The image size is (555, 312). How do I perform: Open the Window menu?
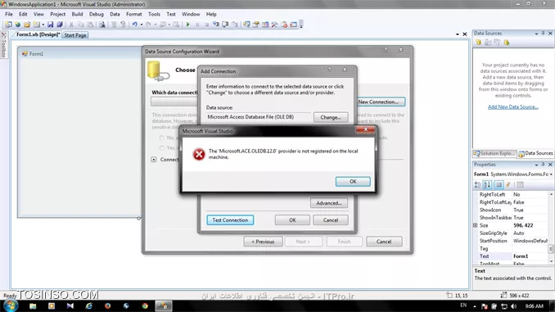pos(191,14)
